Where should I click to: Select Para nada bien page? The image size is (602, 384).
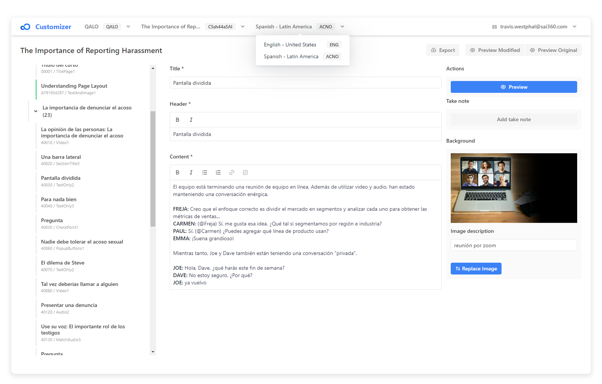tap(90, 203)
